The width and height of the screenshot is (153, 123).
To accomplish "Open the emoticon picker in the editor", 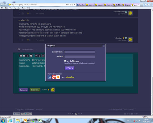I will point(31,56).
